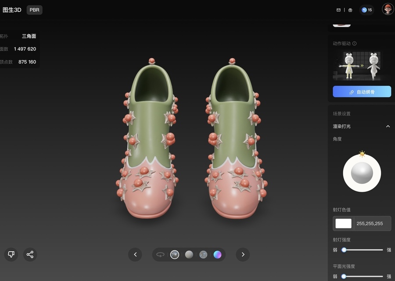Image resolution: width=395 pixels, height=281 pixels.
Task: Click the share icon
Action: tap(30, 254)
